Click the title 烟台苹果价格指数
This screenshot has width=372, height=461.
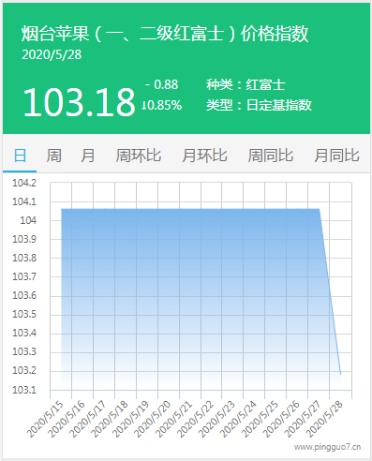point(165,34)
